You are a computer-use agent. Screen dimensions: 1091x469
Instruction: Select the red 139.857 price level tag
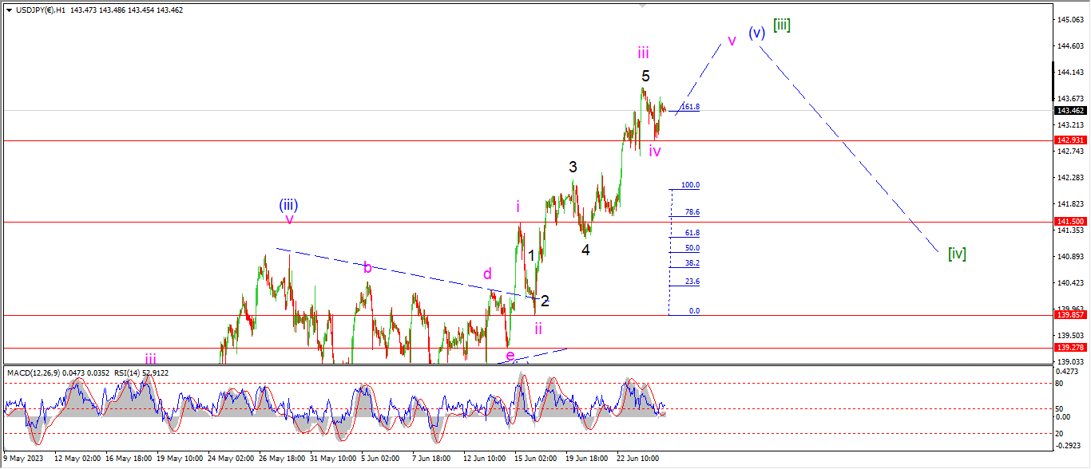tap(1070, 315)
